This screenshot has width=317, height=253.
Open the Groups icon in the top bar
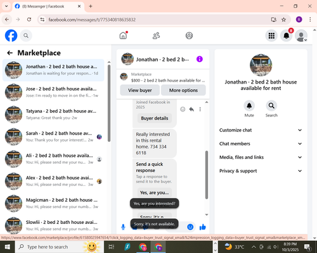point(189,35)
